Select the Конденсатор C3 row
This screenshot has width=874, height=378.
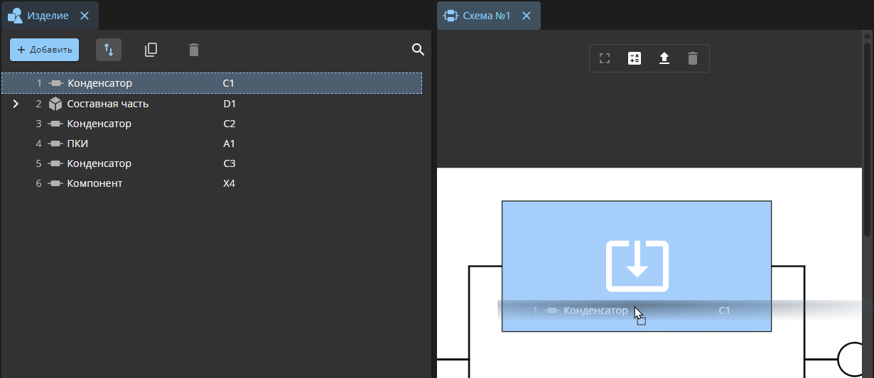click(x=212, y=163)
